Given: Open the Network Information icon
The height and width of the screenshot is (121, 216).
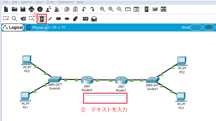Looking at the screenshot, I should click(40, 9).
